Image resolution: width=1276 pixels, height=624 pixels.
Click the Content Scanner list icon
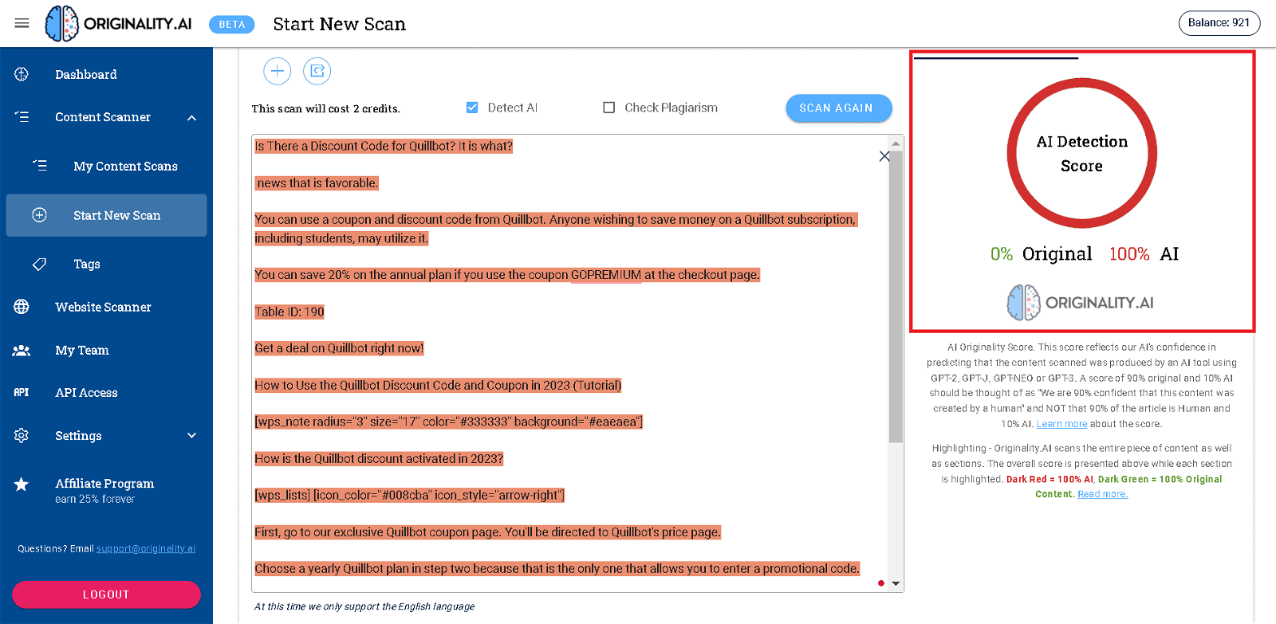[x=22, y=117]
